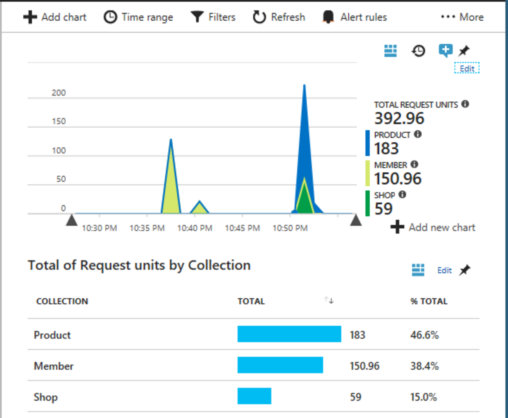Click Edit link under chart pin
Screen dimensions: 508x418
click(467, 69)
